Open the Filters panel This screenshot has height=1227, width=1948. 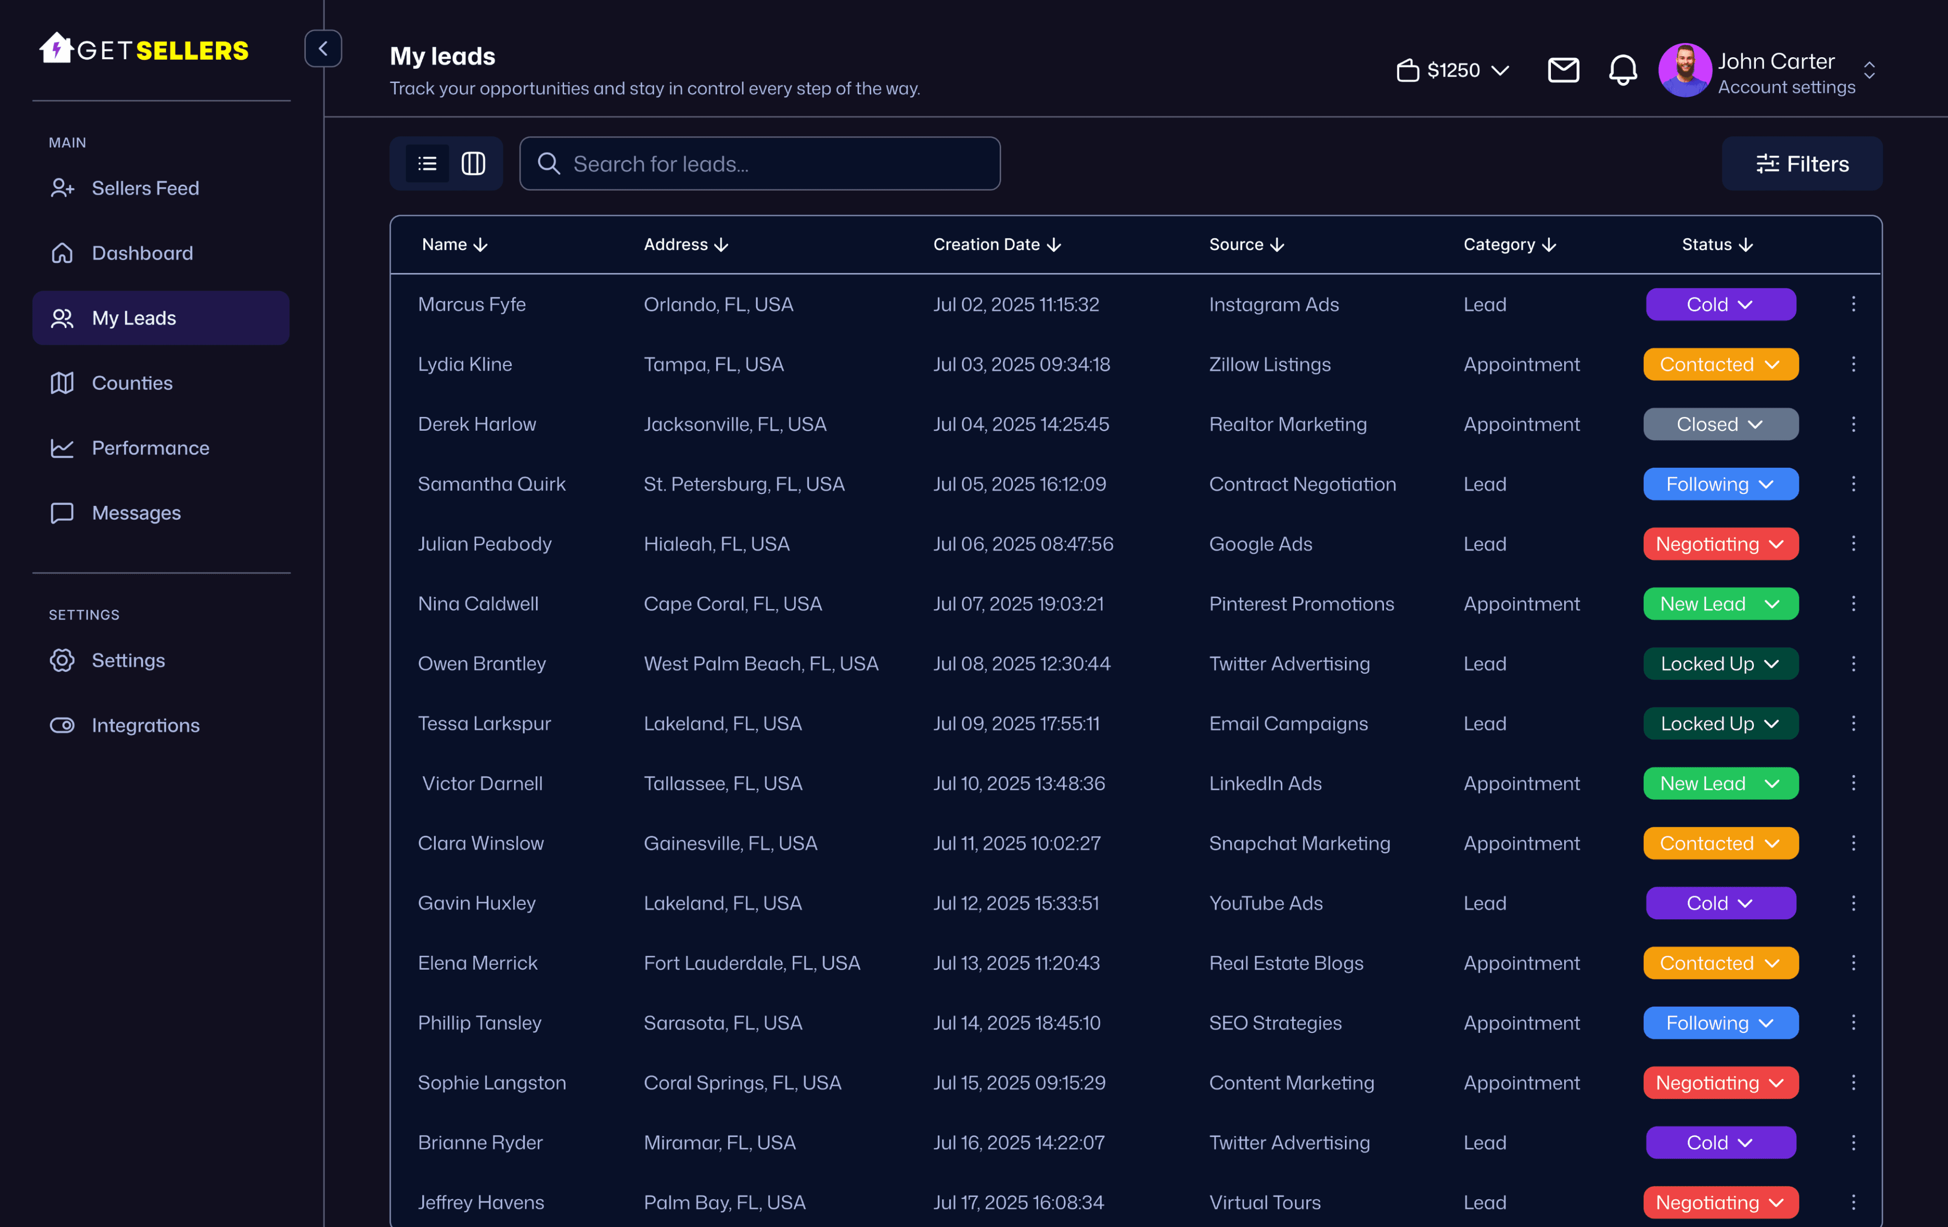pos(1802,164)
